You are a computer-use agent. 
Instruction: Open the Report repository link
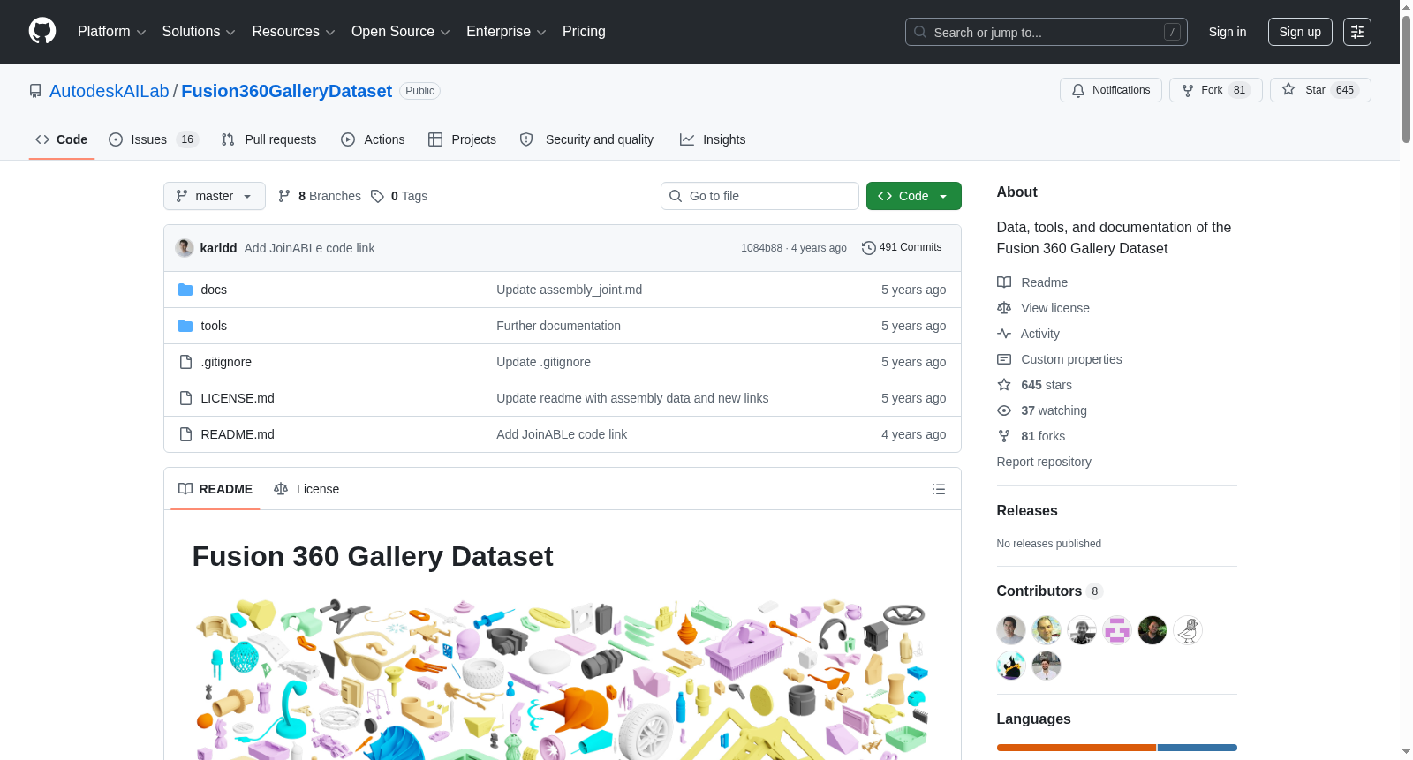click(1044, 462)
